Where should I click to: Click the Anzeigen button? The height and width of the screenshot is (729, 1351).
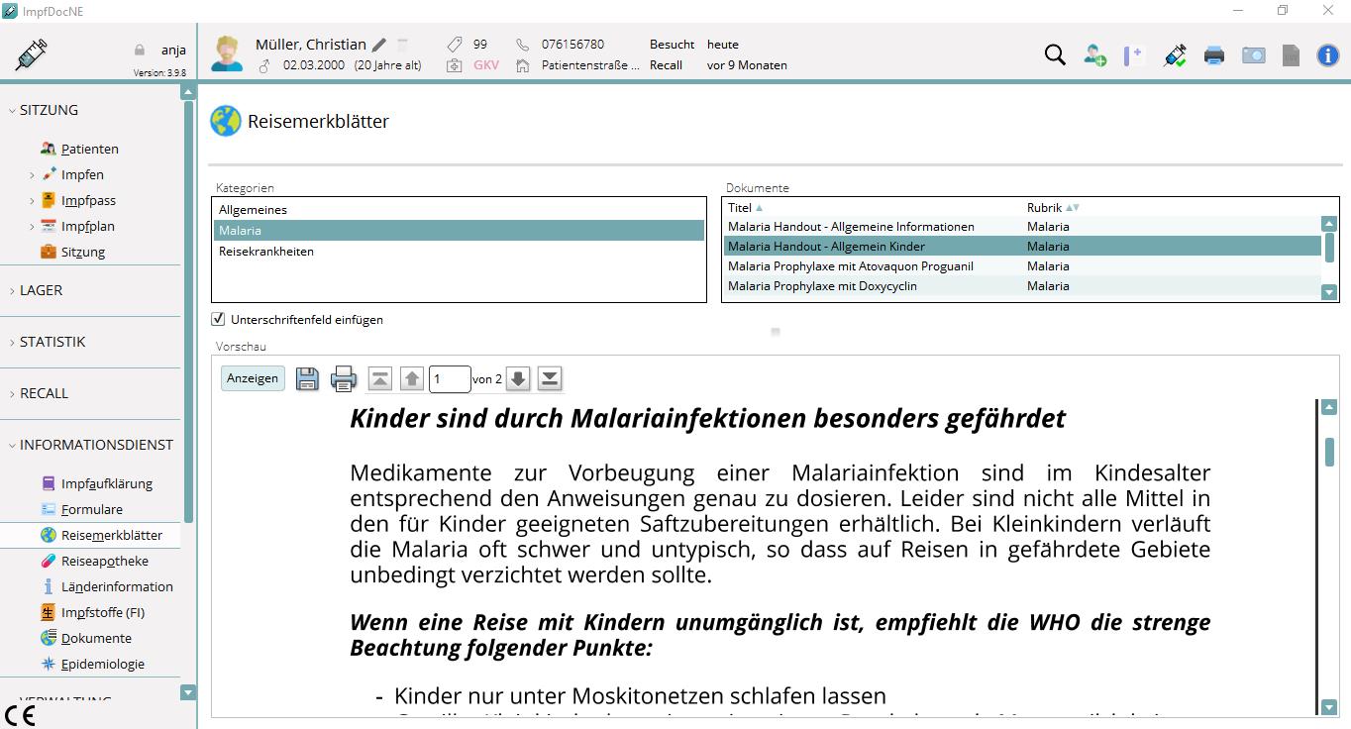[x=252, y=378]
